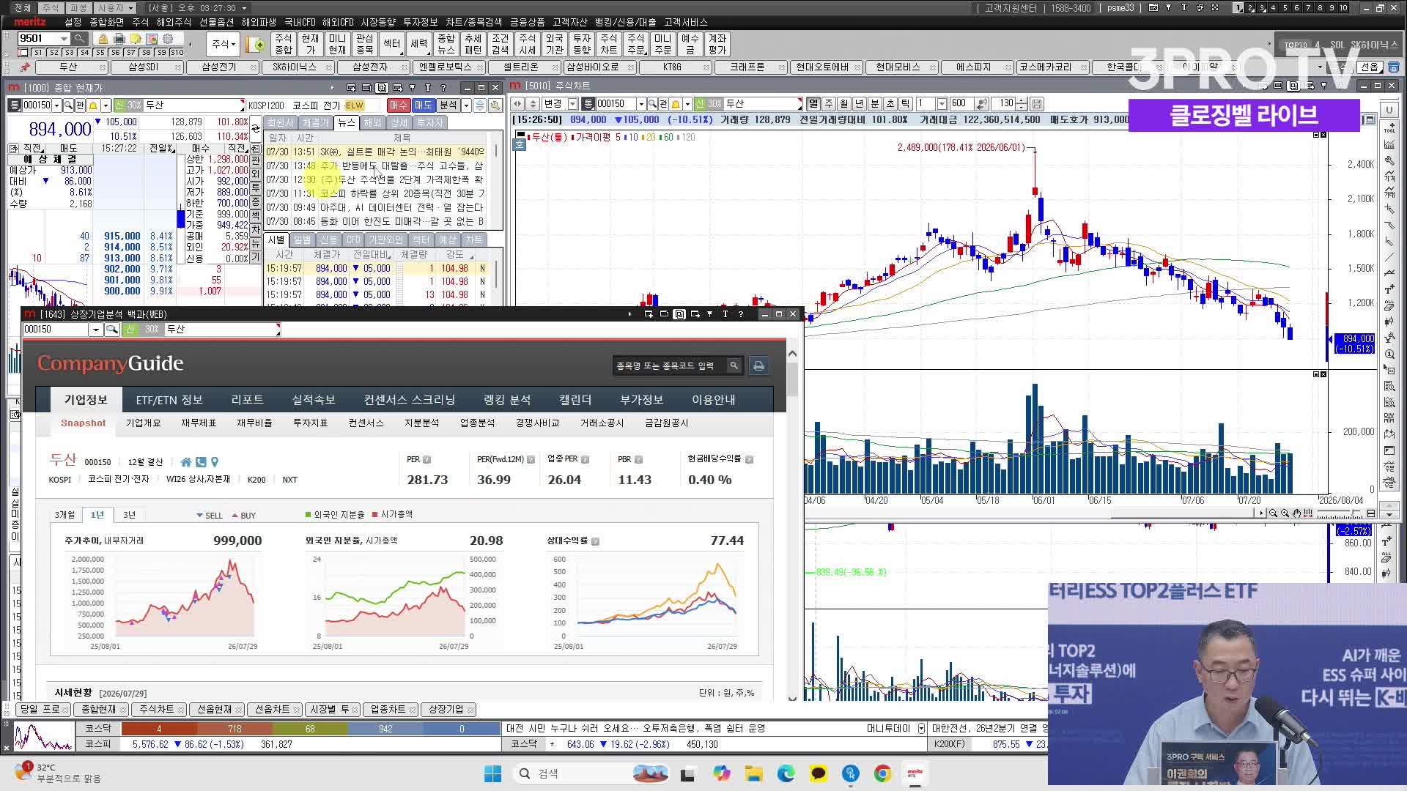Click the printer icon in the top toolbar
The width and height of the screenshot is (1407, 791).
coord(119,39)
